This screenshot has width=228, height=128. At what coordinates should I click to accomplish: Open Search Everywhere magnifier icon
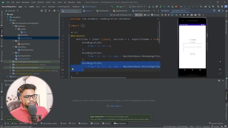tap(218, 6)
